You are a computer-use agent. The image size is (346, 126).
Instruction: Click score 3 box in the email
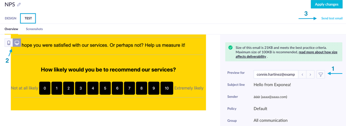click(81, 88)
